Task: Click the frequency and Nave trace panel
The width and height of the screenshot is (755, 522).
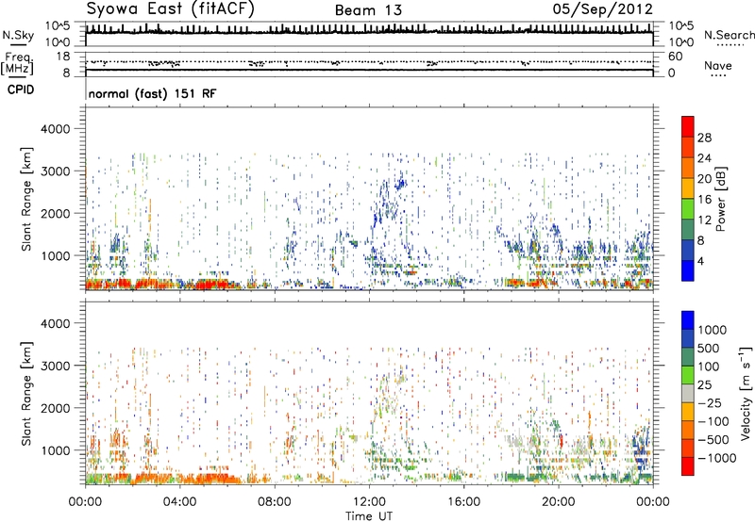Action: (x=369, y=64)
